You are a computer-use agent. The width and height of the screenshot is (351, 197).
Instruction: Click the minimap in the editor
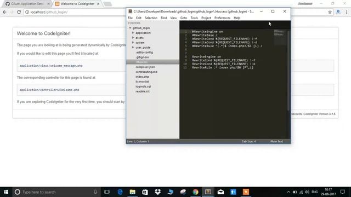pos(280,38)
